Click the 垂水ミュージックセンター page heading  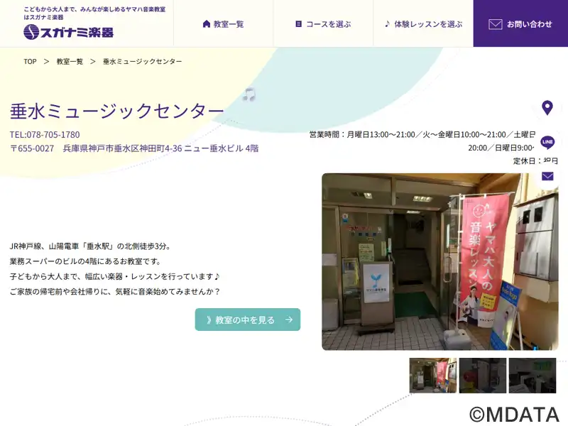point(116,111)
